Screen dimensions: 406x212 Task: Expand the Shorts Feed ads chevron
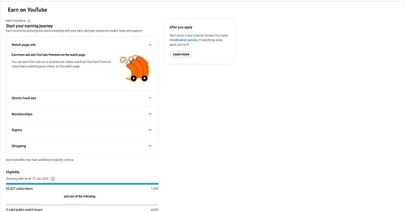tap(150, 98)
